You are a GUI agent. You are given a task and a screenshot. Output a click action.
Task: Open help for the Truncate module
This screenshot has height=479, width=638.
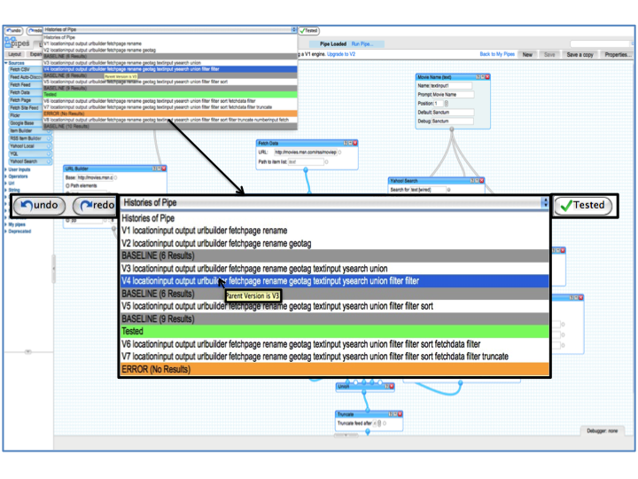391,414
